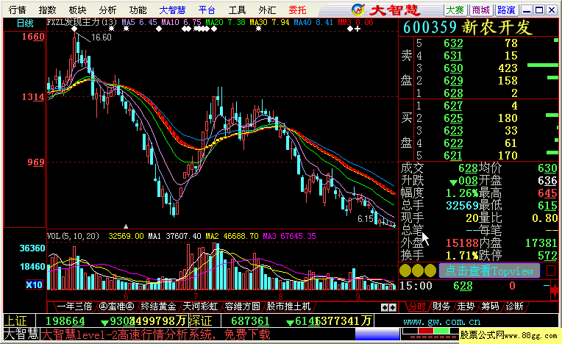Select the 分时 tab

(417, 307)
